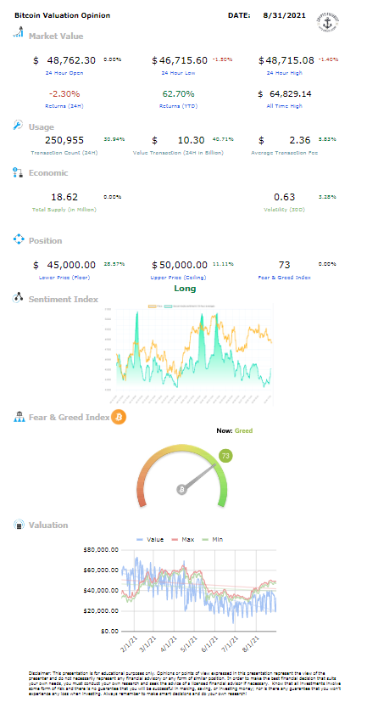
Task: Click the Long position indicator text
Action: [x=185, y=289]
